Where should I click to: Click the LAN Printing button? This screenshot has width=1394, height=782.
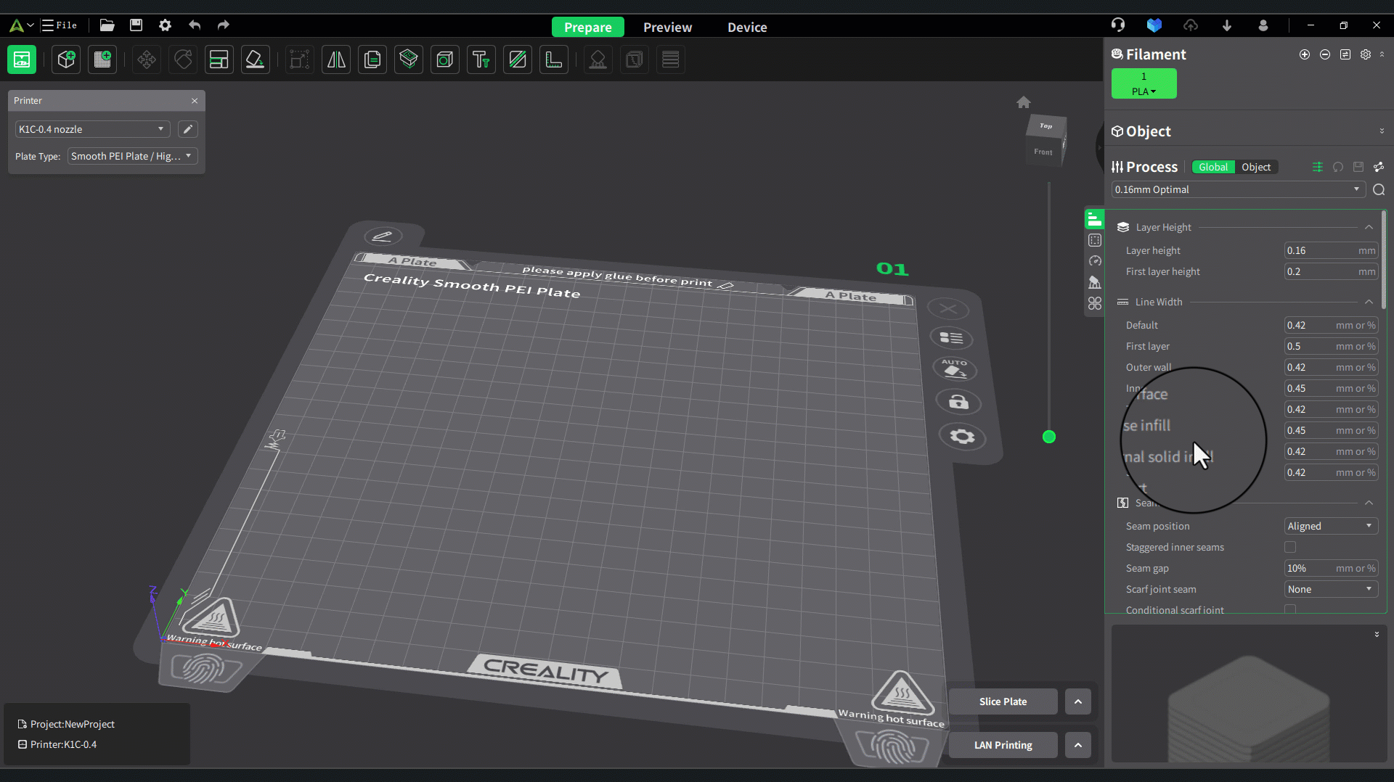point(1003,745)
